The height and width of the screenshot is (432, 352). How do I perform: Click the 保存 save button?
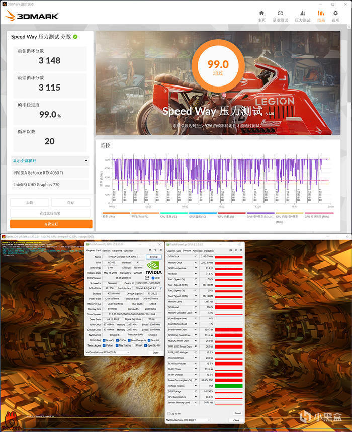click(x=70, y=203)
